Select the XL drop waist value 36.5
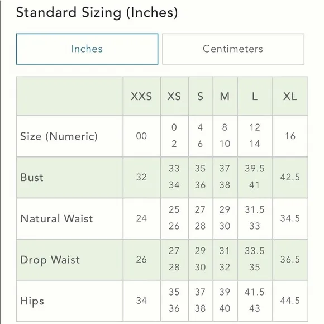 (x=290, y=259)
